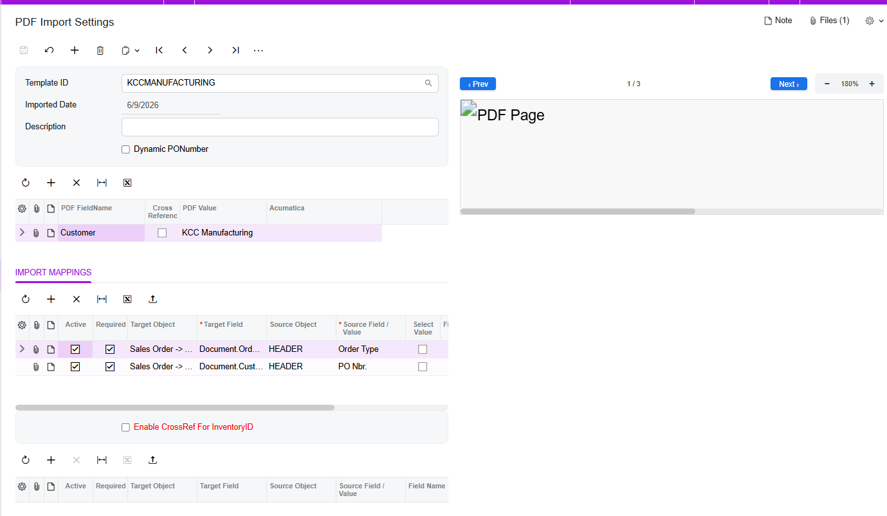
Task: Select the KCC Manufacturing PDF Value cell
Action: pyautogui.click(x=223, y=233)
